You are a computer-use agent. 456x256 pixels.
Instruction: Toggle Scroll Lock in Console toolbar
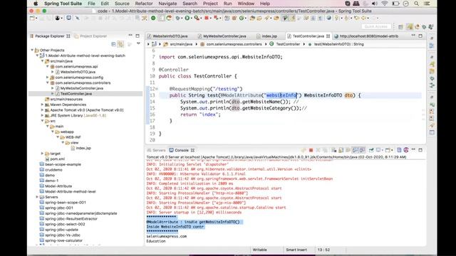point(341,150)
